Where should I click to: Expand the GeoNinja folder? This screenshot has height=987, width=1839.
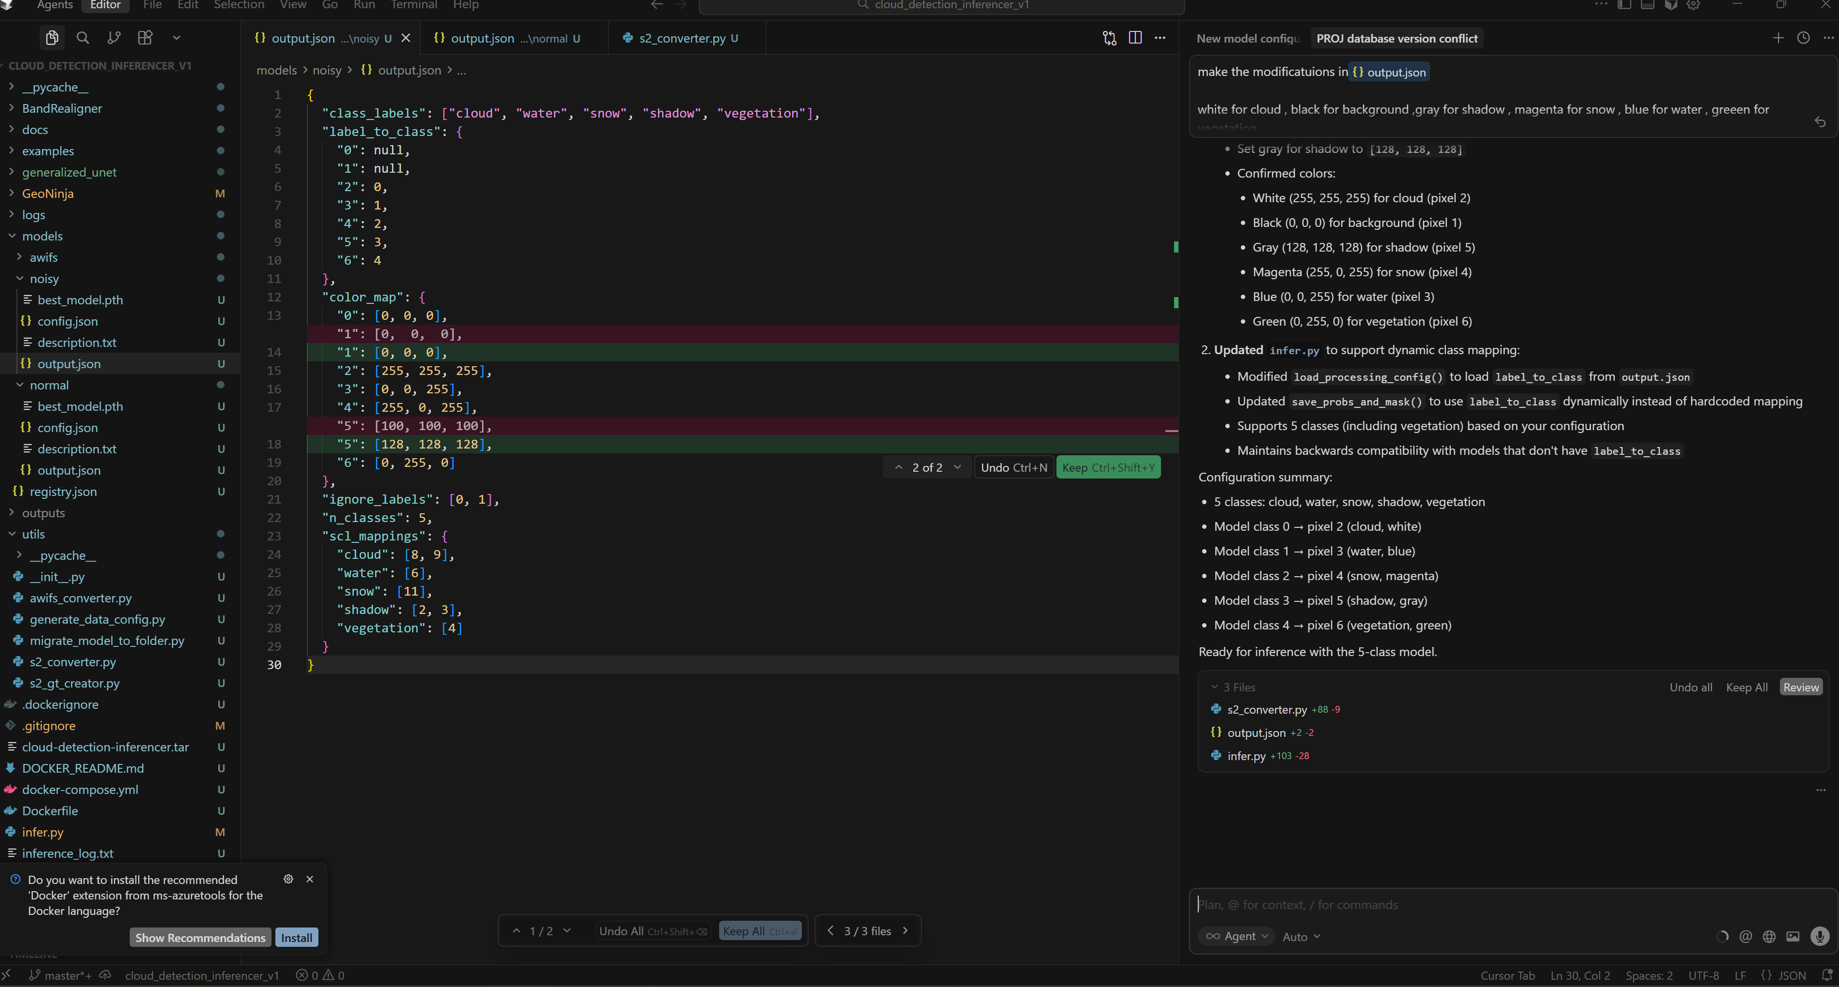tap(47, 194)
